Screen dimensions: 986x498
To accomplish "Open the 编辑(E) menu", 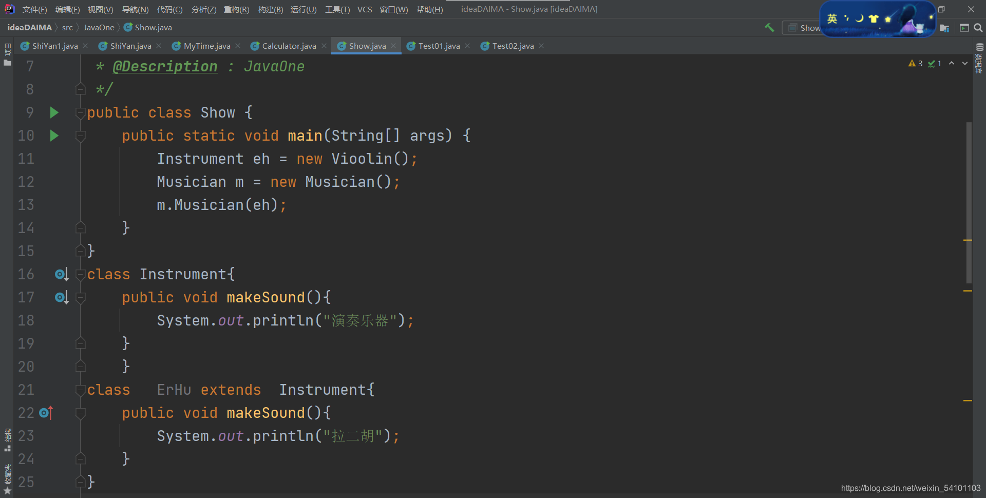I will [x=67, y=9].
